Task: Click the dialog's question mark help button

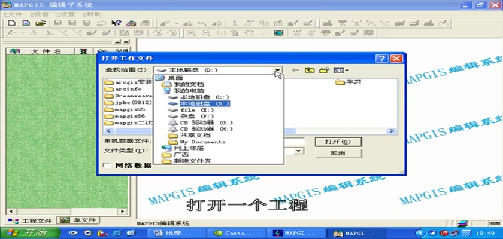Action: (x=382, y=58)
